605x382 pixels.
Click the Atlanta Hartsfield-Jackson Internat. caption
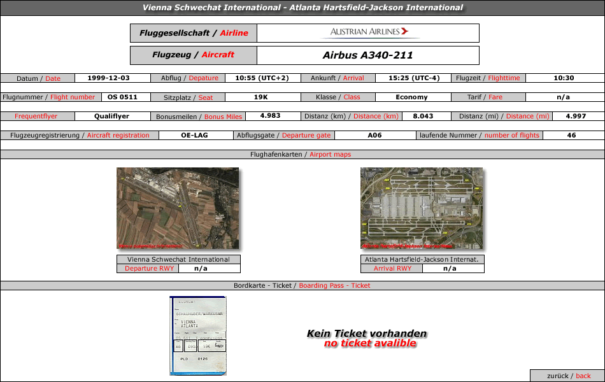(422, 259)
